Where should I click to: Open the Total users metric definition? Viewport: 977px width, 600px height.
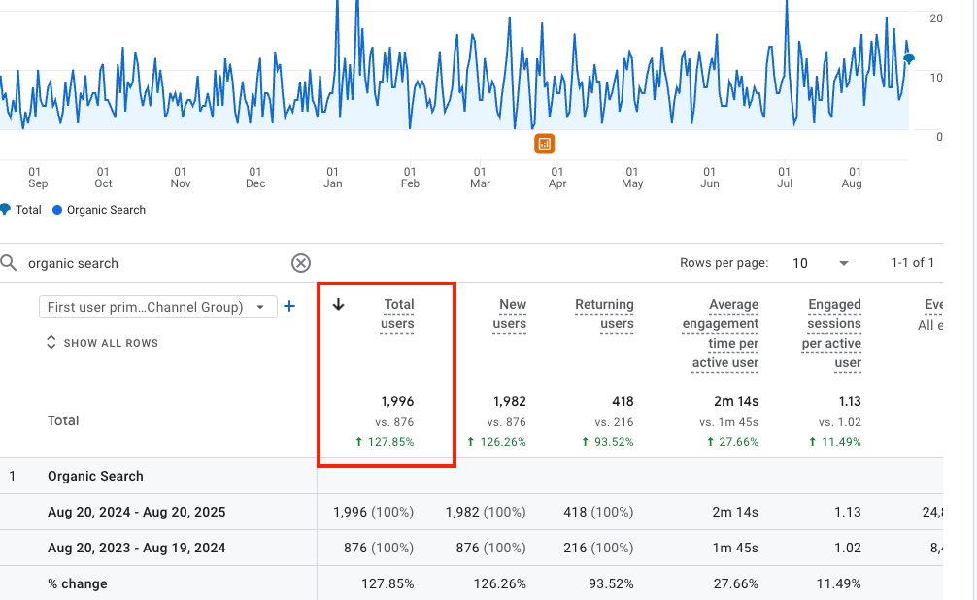pos(399,314)
